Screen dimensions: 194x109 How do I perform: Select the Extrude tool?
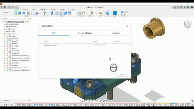pos(20,13)
